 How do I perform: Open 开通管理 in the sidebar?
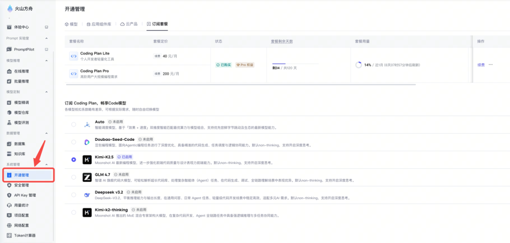click(x=28, y=175)
